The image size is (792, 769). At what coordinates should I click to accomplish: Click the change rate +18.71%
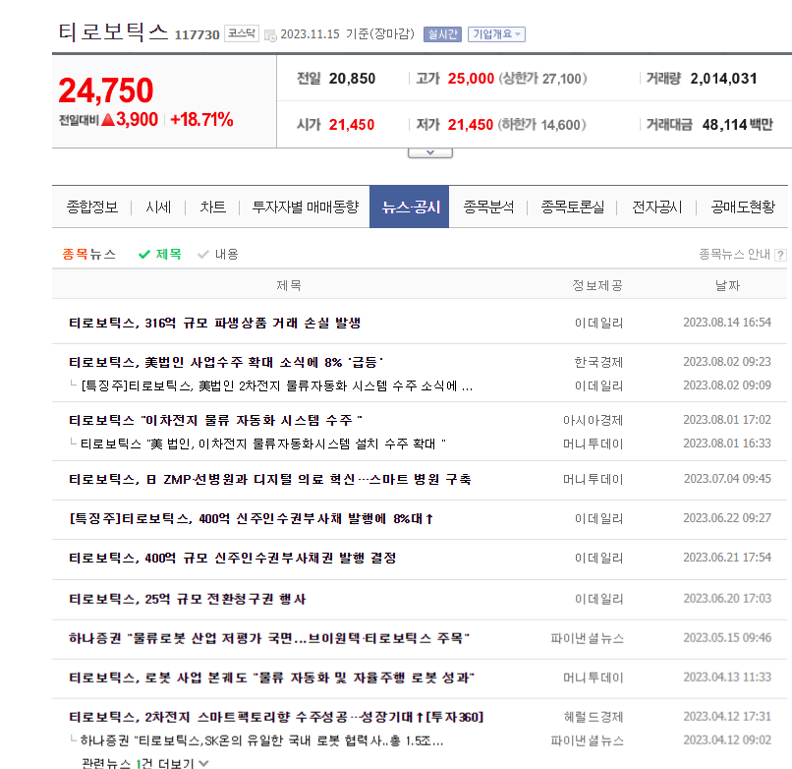pos(201,120)
